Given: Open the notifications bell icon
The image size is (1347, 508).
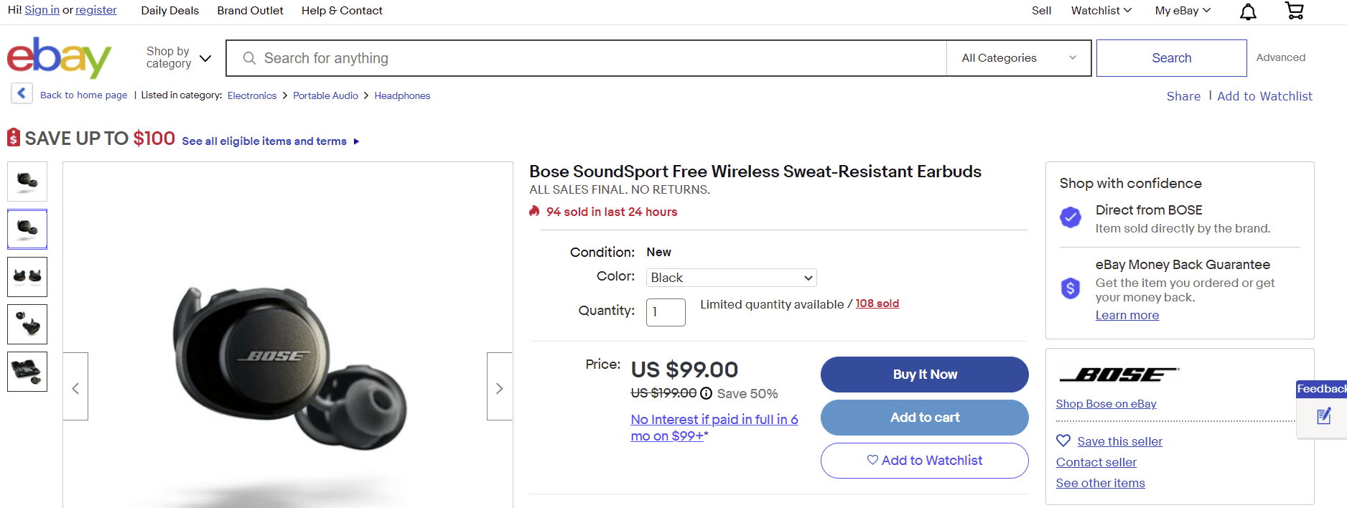Looking at the screenshot, I should click(1249, 11).
